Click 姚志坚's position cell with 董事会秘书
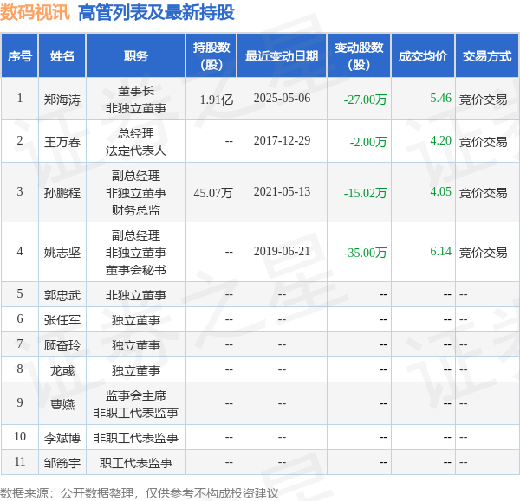 click(136, 253)
